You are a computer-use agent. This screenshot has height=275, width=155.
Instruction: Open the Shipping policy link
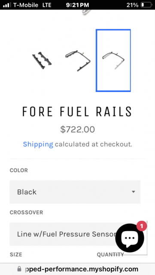(38, 144)
